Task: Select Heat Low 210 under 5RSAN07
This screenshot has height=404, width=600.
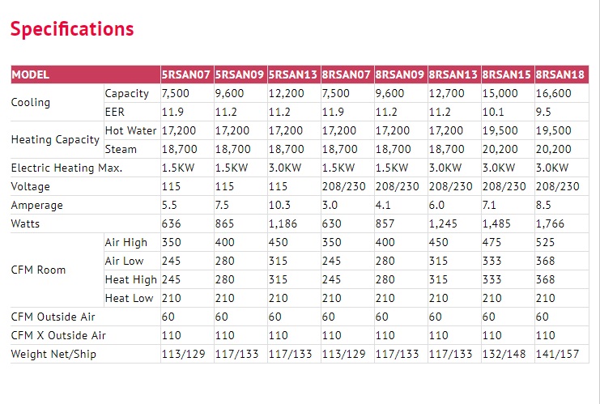Action: (171, 299)
